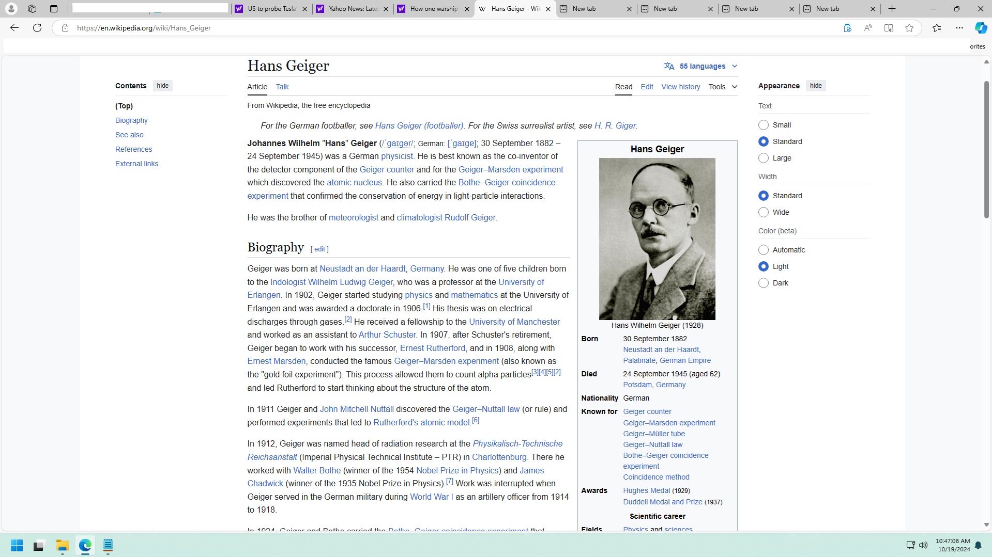
Task: Select the Read tab
Action: pyautogui.click(x=623, y=87)
